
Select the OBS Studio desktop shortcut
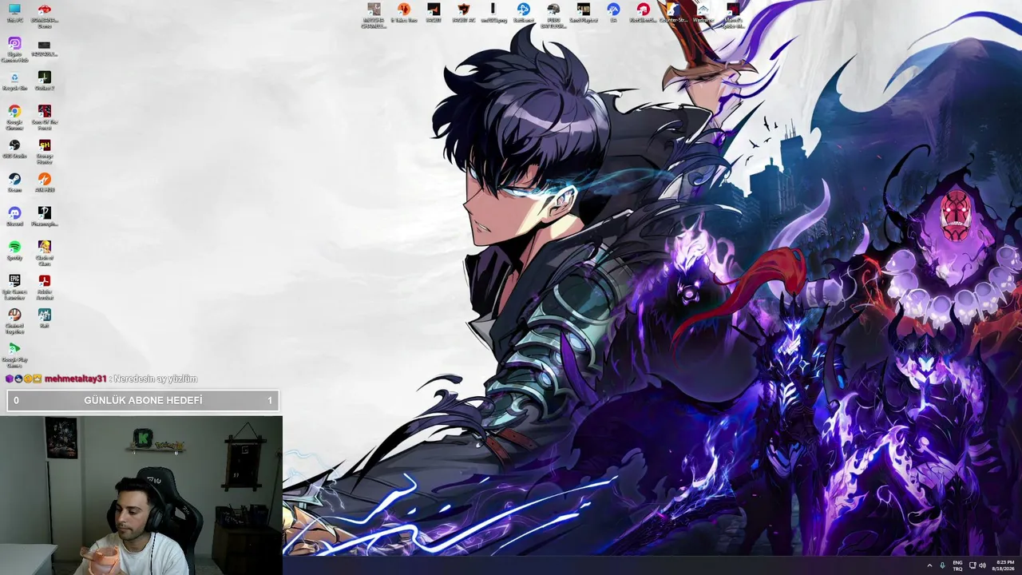click(14, 149)
